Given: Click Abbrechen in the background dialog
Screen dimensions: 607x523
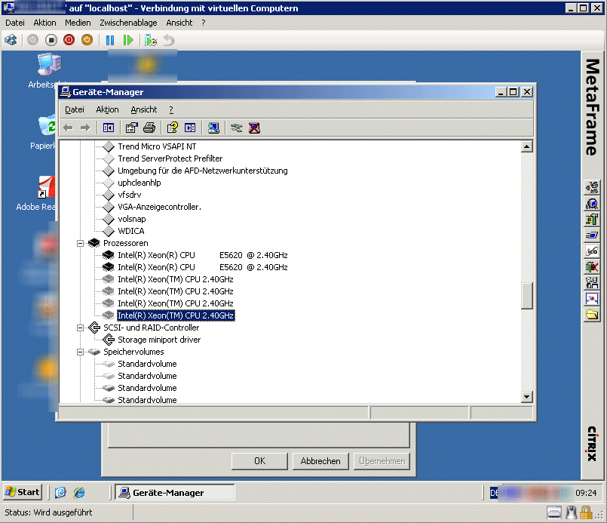Looking at the screenshot, I should point(320,461).
